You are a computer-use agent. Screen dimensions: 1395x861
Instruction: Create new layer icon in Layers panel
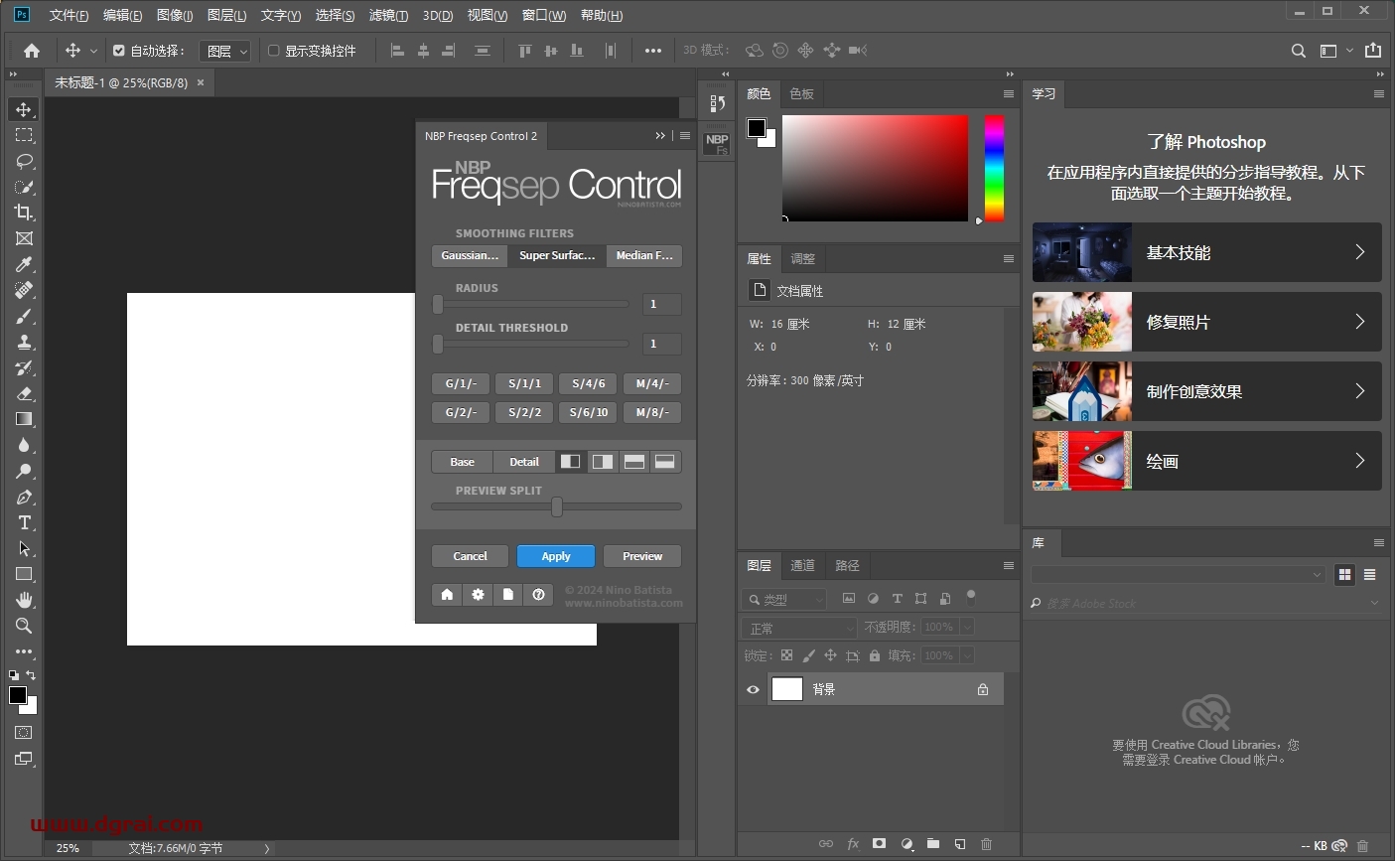(x=960, y=844)
